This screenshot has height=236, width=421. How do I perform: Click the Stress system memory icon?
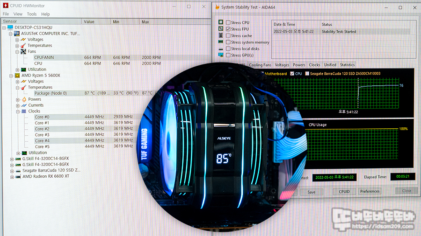tap(221, 42)
